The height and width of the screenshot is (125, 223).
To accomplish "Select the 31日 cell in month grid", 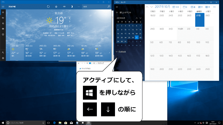I will [172, 33].
